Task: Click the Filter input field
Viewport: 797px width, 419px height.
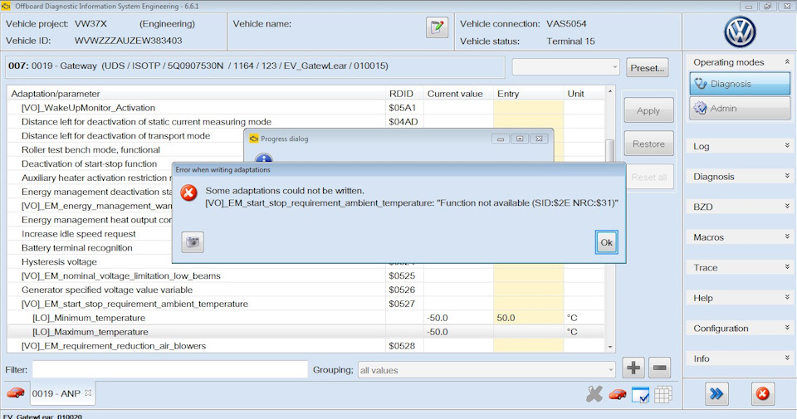Action: pyautogui.click(x=170, y=369)
